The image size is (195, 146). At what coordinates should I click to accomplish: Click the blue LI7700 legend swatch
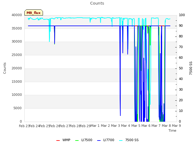(99, 141)
